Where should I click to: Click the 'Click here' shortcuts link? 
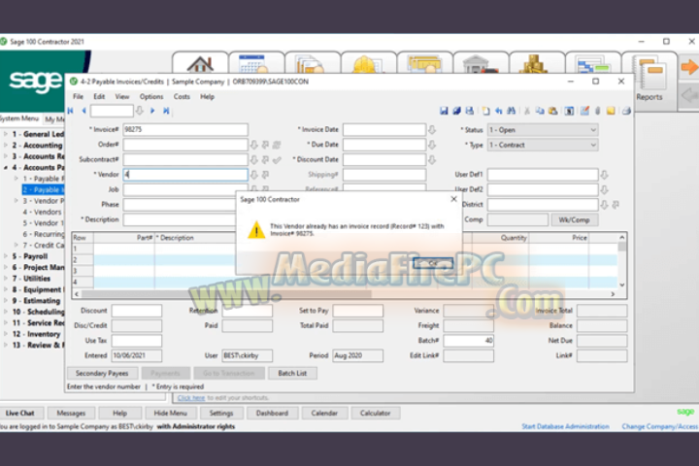191,398
